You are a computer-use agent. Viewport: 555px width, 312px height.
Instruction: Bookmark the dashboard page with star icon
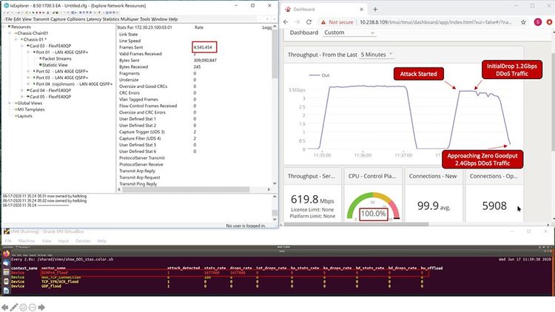(523, 22)
